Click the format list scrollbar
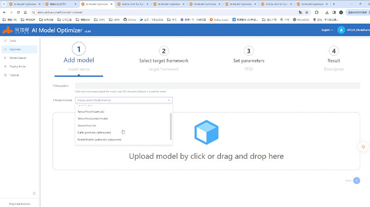Viewport: 370px width, 207px height. [171, 126]
